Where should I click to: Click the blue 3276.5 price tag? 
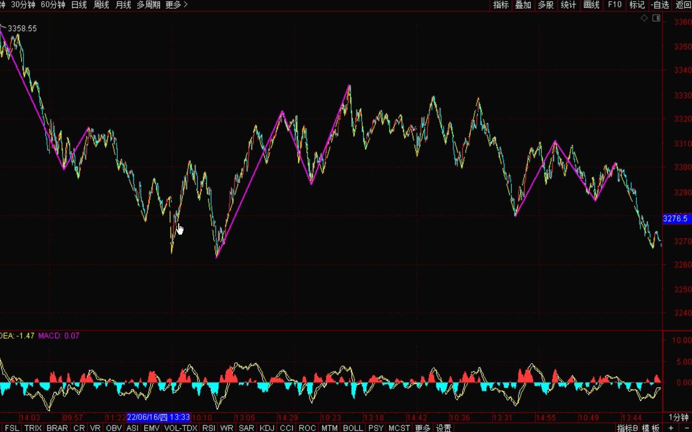(676, 219)
